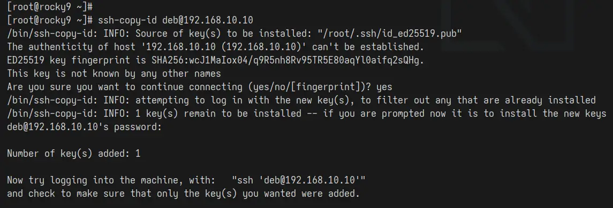This screenshot has height=208, width=613.
Task: Click the host '192.168.10.10 (192.168.10.10)' text
Action: (x=224, y=47)
